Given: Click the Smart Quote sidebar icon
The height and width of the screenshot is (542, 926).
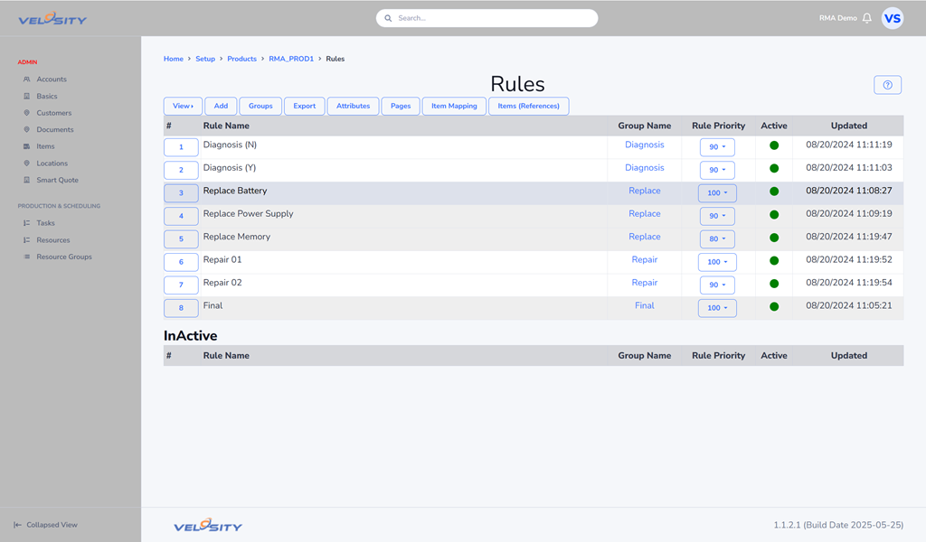Looking at the screenshot, I should pyautogui.click(x=27, y=180).
